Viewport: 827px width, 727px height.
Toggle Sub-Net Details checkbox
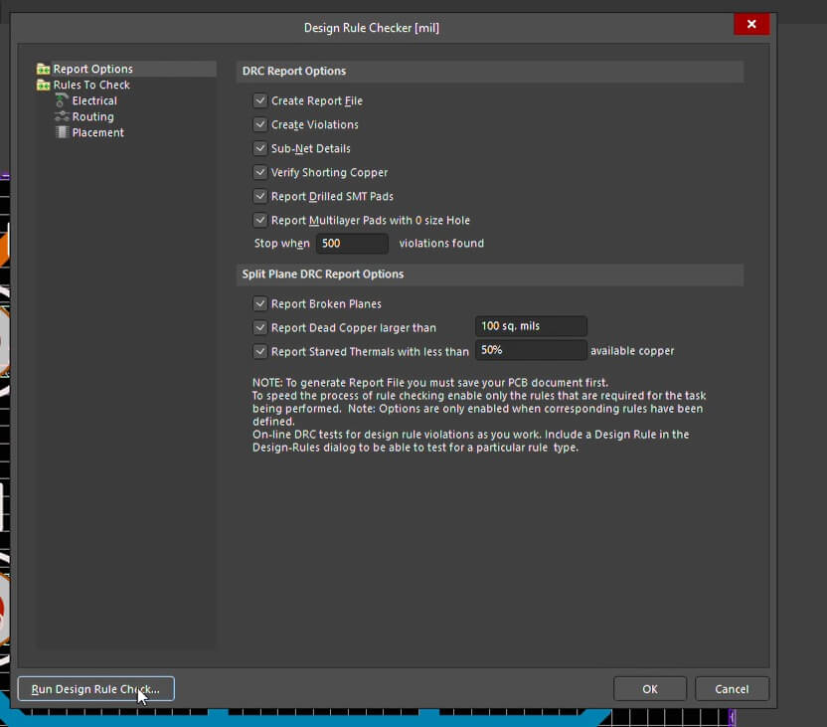(260, 148)
